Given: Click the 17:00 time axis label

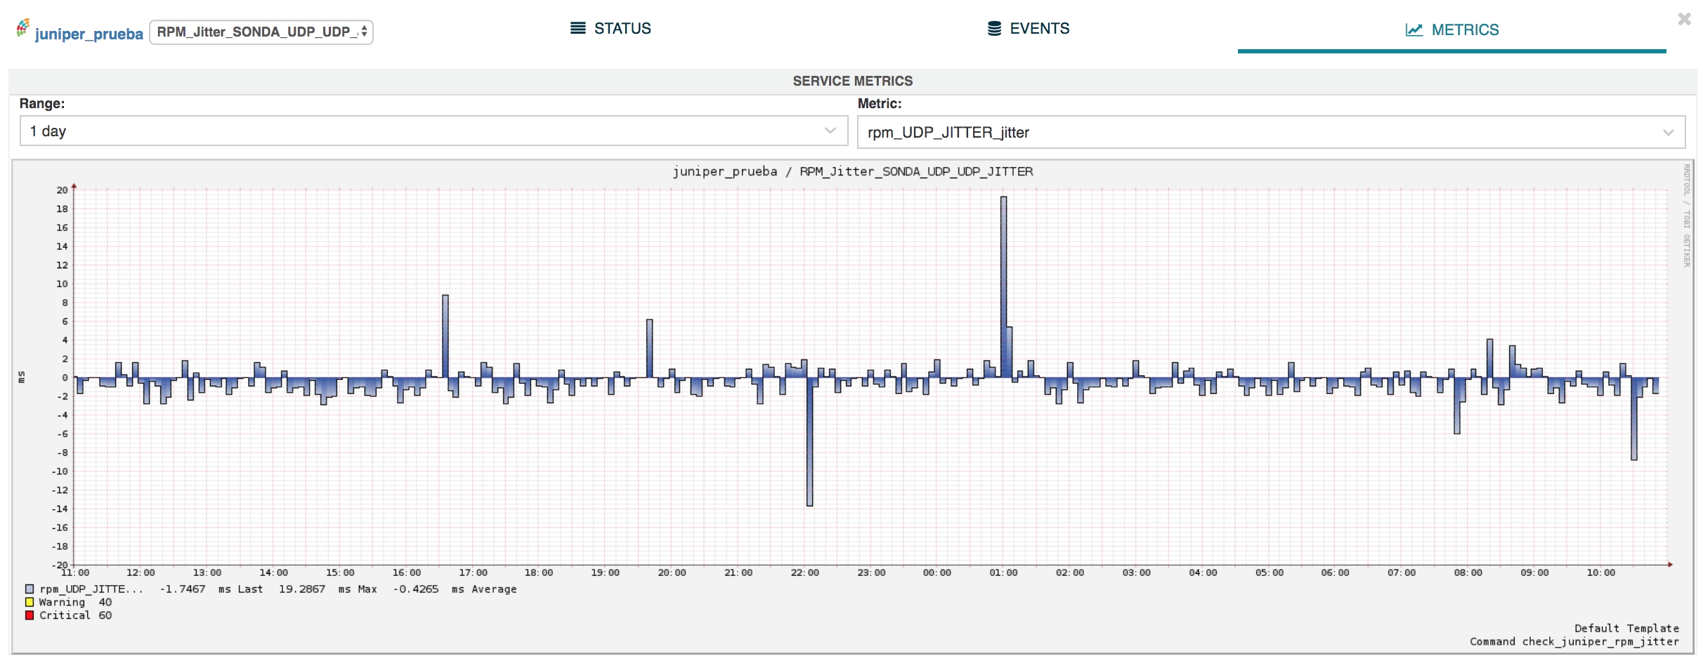Looking at the screenshot, I should pyautogui.click(x=473, y=572).
